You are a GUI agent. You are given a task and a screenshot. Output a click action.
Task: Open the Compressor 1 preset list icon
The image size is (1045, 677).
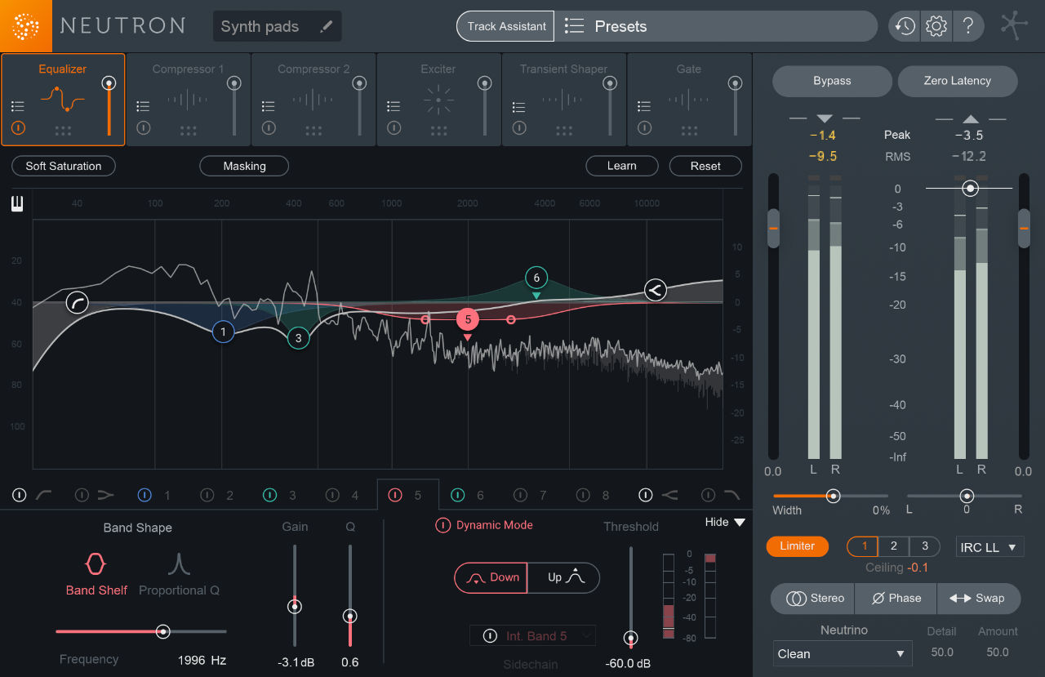[143, 106]
